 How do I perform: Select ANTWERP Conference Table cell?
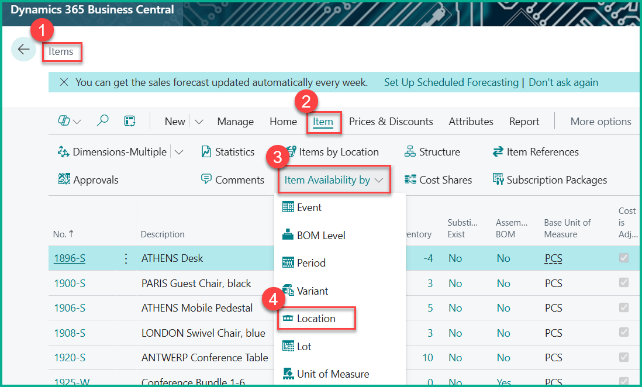click(205, 358)
